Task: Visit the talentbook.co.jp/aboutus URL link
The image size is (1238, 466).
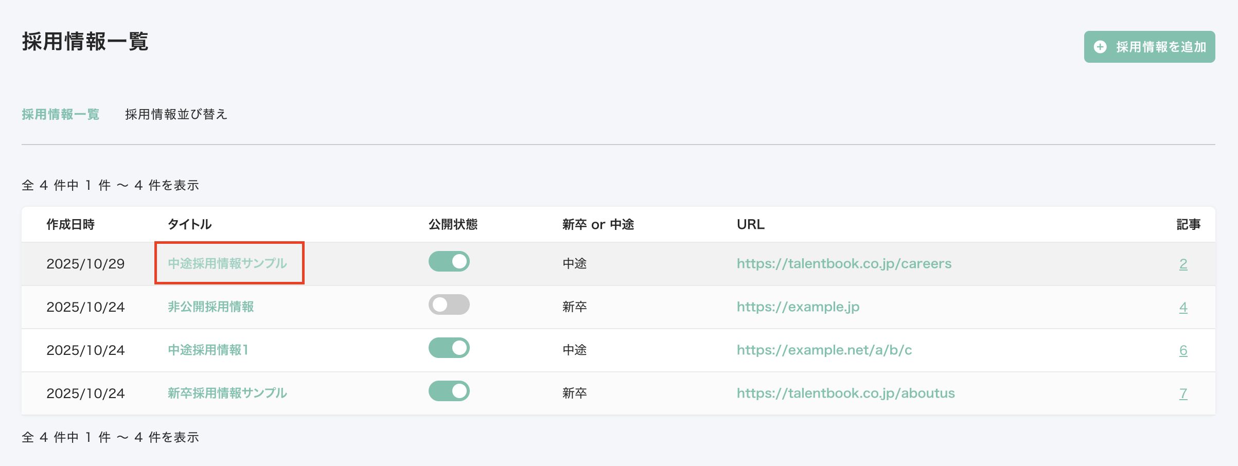Action: pos(845,393)
